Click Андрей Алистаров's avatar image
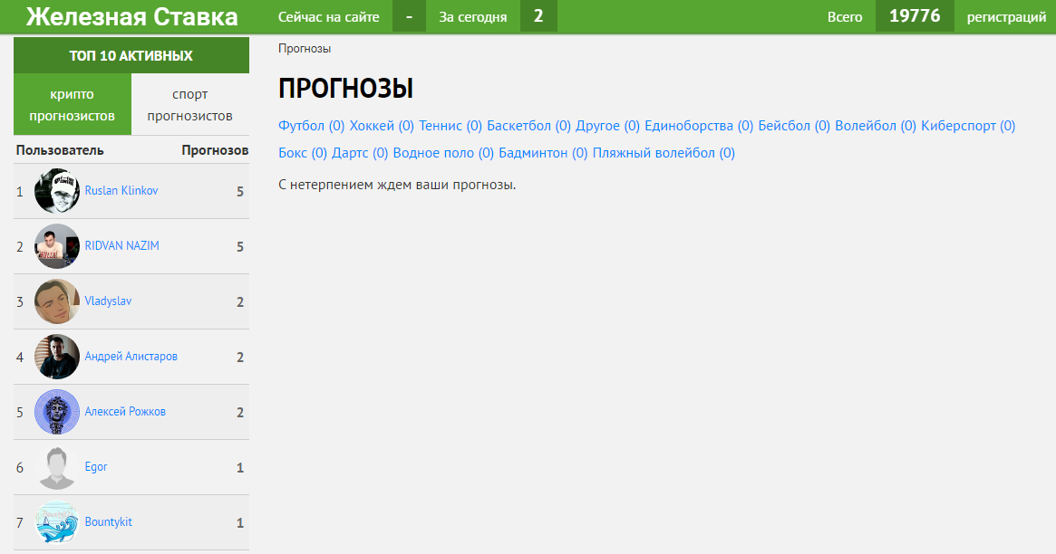 click(x=57, y=357)
